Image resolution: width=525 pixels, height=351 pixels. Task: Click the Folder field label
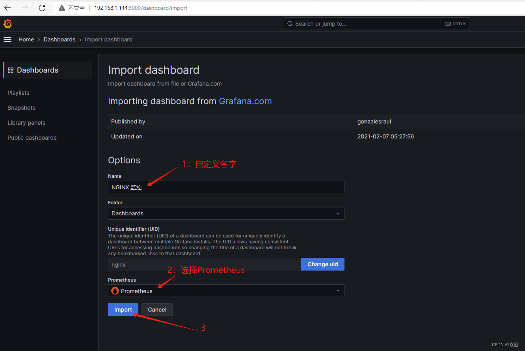pos(115,203)
